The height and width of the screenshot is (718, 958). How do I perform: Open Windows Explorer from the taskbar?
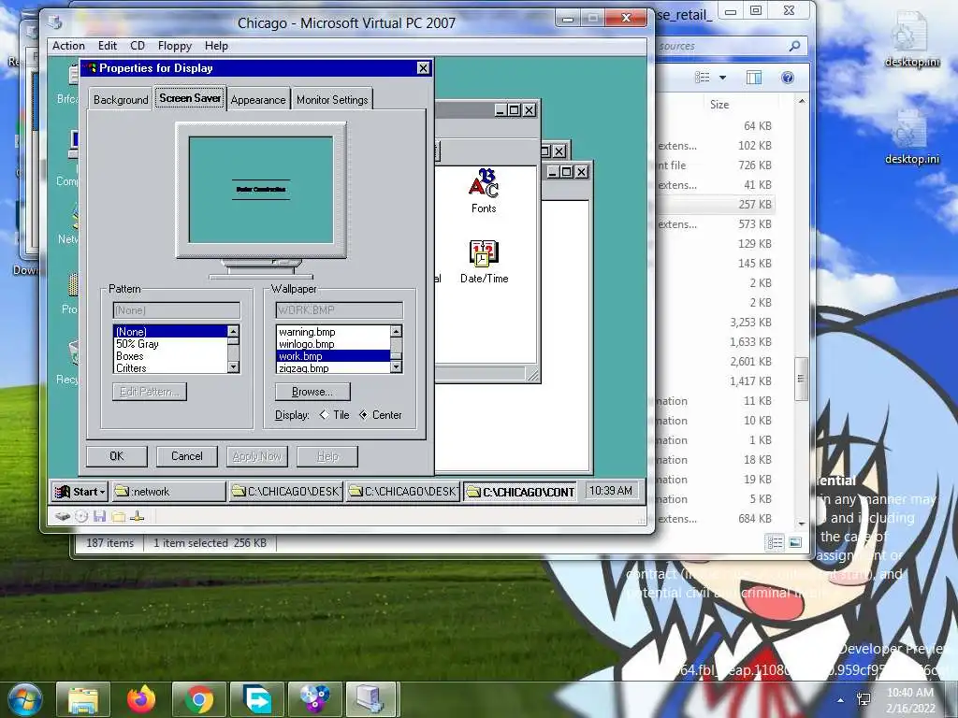click(83, 699)
